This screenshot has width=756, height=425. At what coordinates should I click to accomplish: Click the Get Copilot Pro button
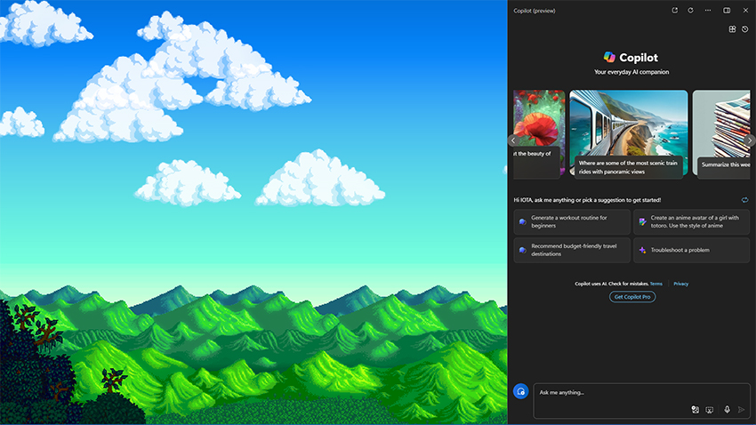pos(632,297)
